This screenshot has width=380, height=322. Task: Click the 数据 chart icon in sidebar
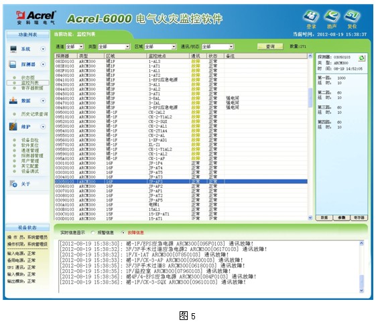pos(13,100)
